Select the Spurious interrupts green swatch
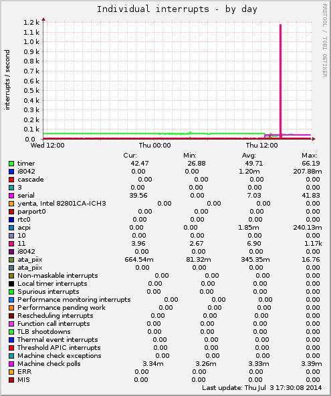Viewport: 331px width, 396px height. (11, 292)
